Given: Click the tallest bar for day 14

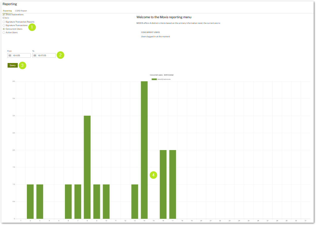Looking at the screenshot, I should (144, 150).
